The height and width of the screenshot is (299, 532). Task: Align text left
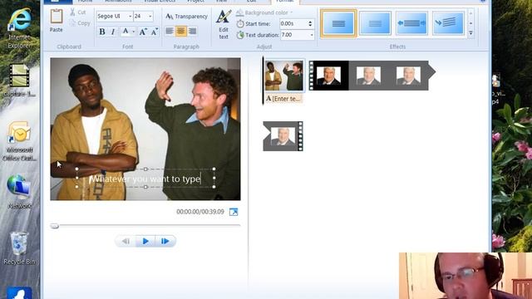tap(170, 32)
